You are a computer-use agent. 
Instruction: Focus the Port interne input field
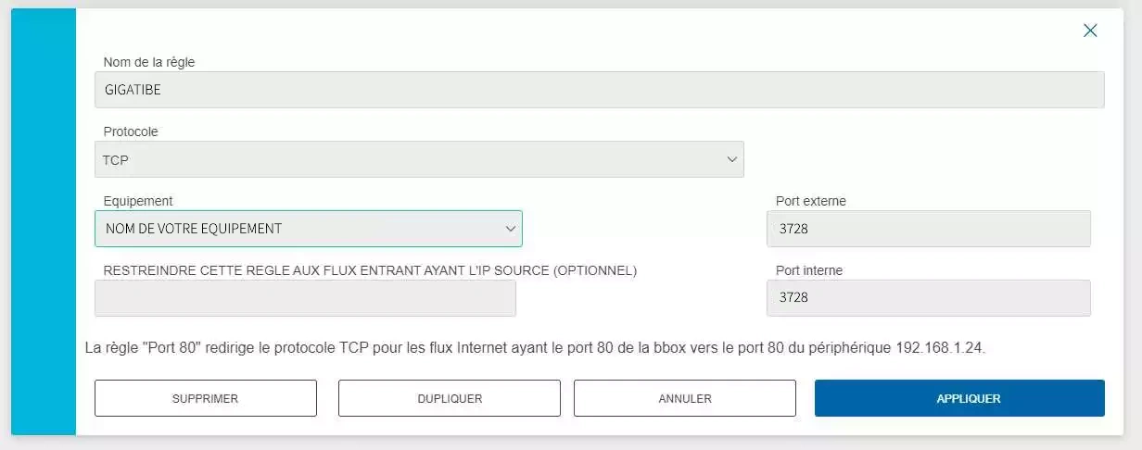[928, 298]
